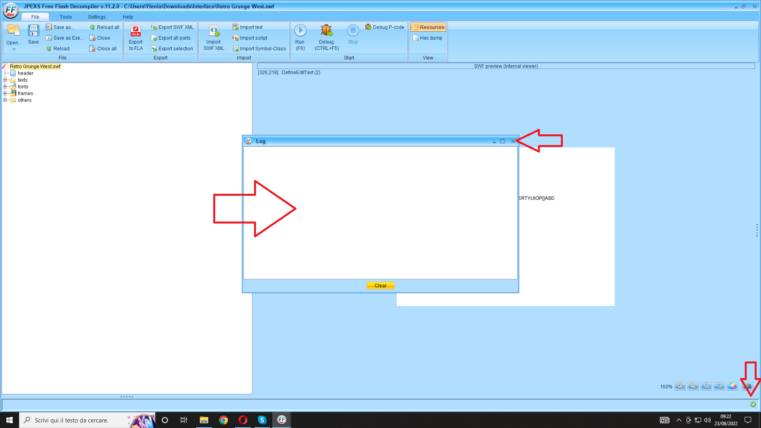
Task: Click the SWF preview (Internal viewer) header
Action: pos(506,66)
